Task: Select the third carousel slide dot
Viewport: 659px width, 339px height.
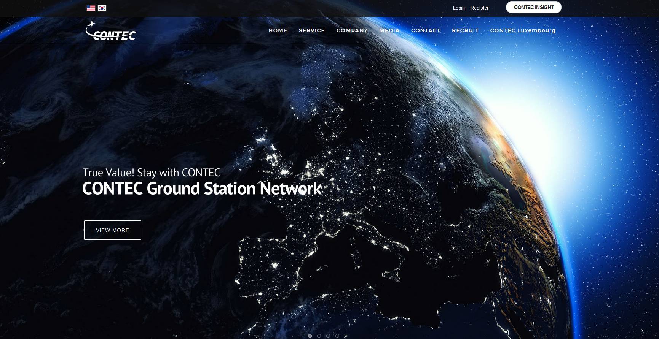Action: [328, 336]
